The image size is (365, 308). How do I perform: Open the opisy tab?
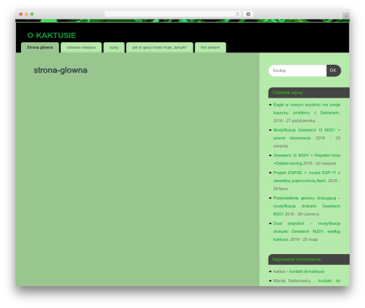point(114,47)
